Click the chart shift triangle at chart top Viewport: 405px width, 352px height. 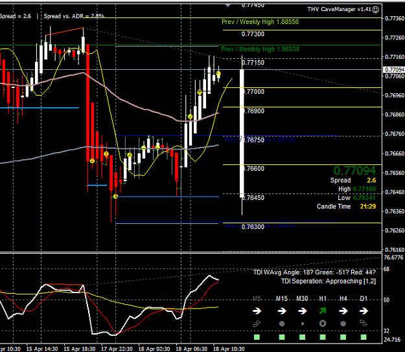pos(227,5)
